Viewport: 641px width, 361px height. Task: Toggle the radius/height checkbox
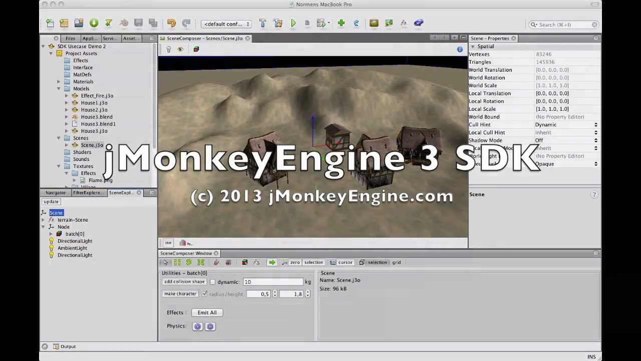[x=204, y=294]
